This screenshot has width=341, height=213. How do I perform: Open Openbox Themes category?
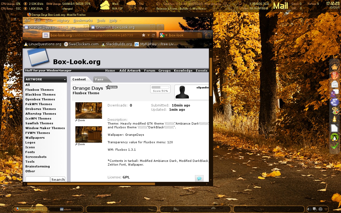(x=40, y=99)
